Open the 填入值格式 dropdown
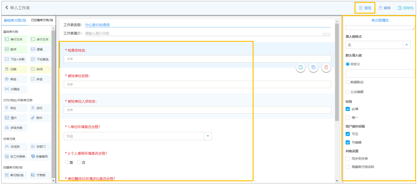 tap(378, 45)
